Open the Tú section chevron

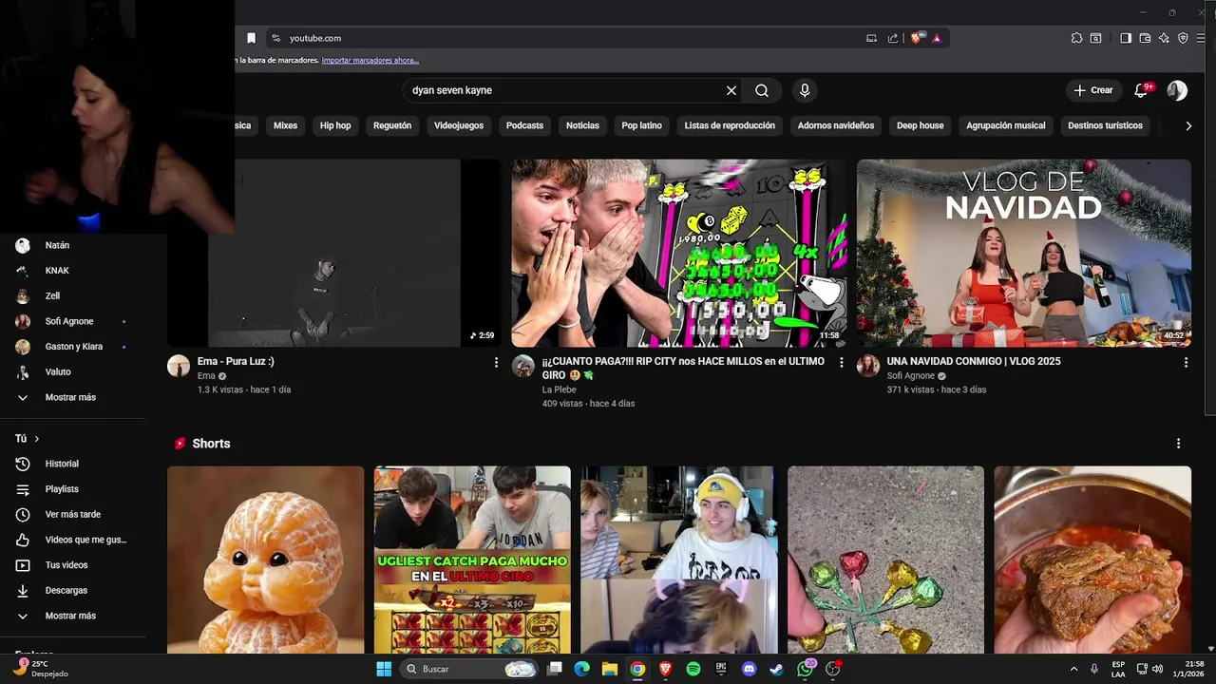[x=37, y=439]
